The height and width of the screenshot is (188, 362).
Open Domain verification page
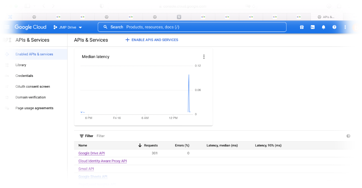click(x=31, y=97)
